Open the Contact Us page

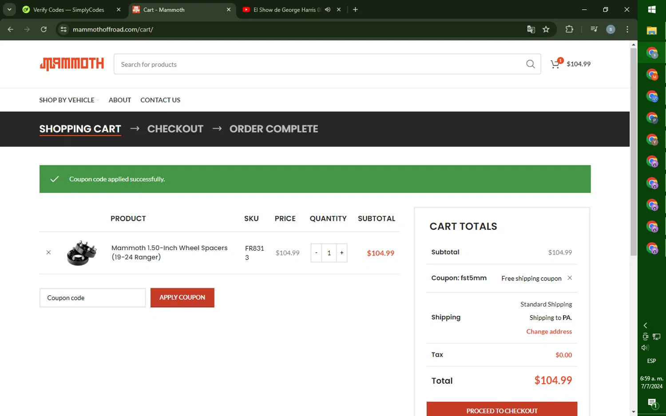pyautogui.click(x=160, y=100)
